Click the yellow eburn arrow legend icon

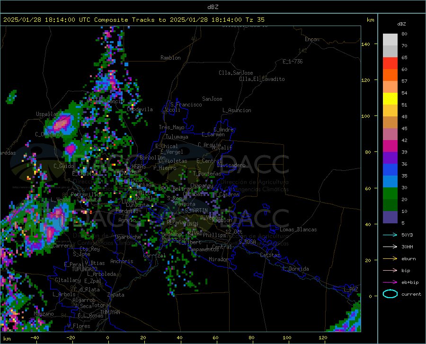coord(390,259)
